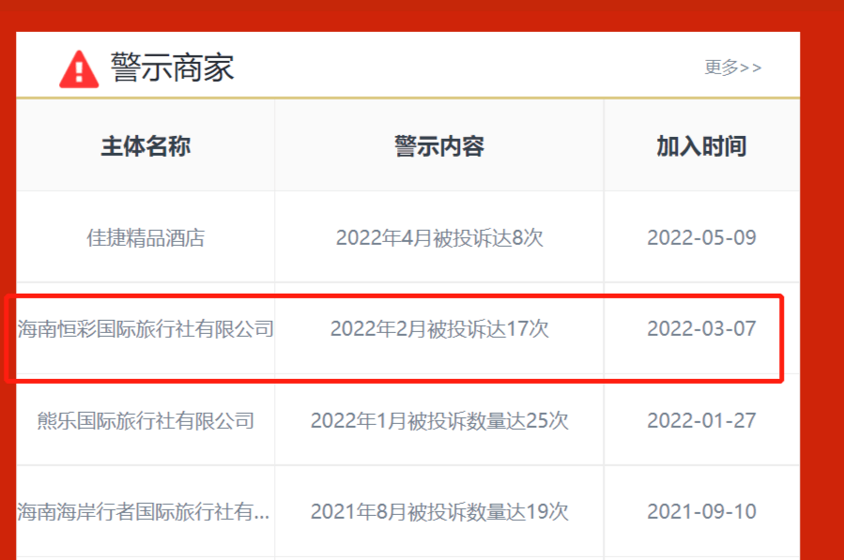Click the 主体名称 column header
Image resolution: width=844 pixels, height=560 pixels.
pyautogui.click(x=146, y=146)
